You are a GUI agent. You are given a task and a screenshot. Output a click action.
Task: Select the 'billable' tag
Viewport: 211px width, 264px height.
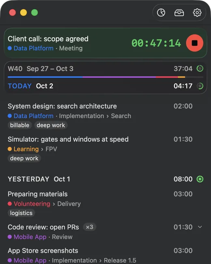(x=20, y=125)
